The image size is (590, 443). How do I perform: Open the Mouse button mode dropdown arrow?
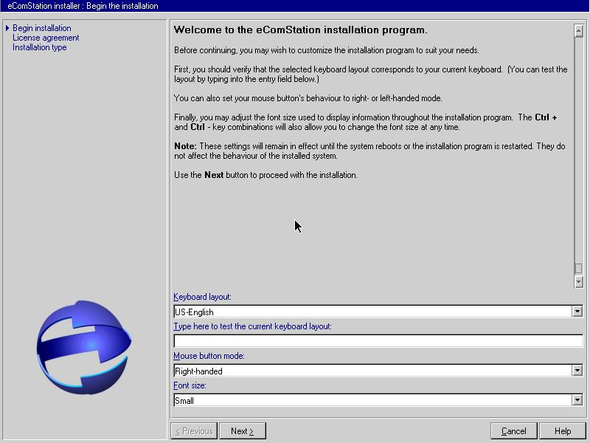(577, 371)
